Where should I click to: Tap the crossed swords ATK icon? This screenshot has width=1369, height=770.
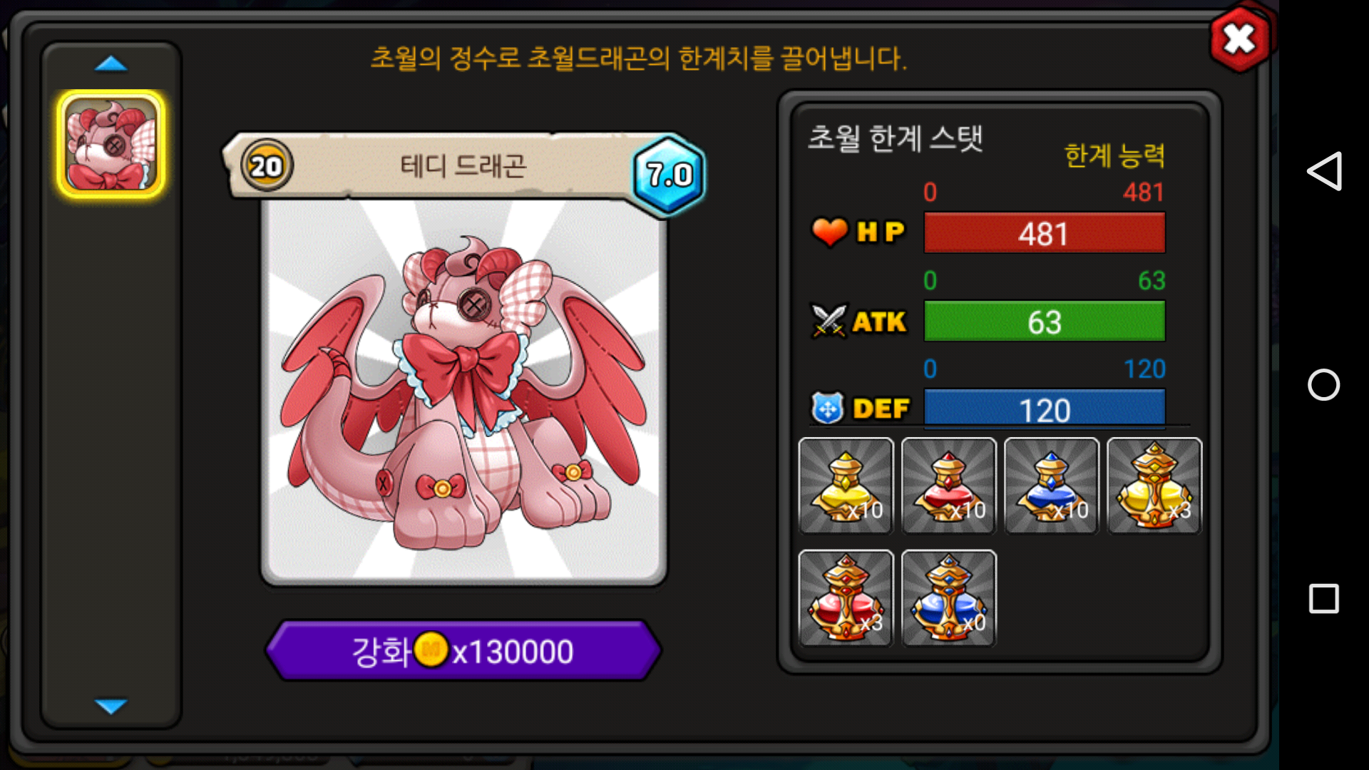point(829,321)
